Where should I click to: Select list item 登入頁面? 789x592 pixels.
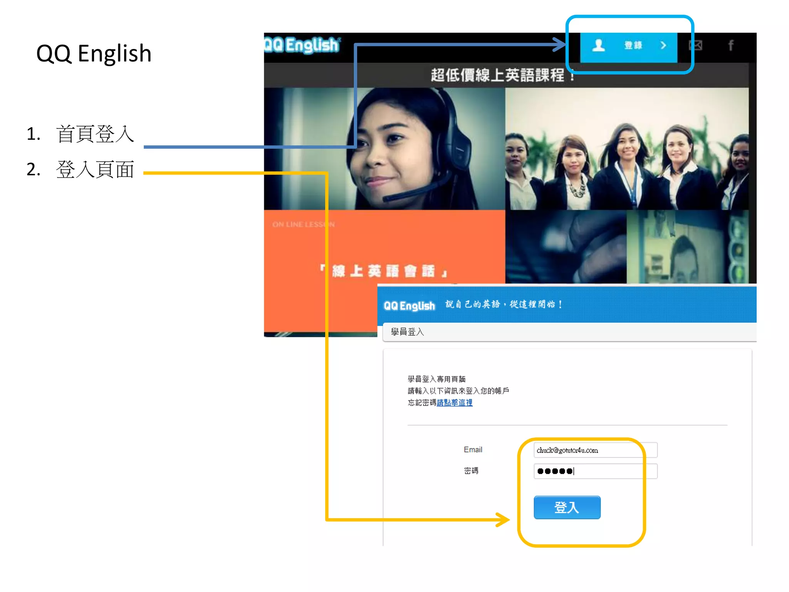click(x=95, y=170)
